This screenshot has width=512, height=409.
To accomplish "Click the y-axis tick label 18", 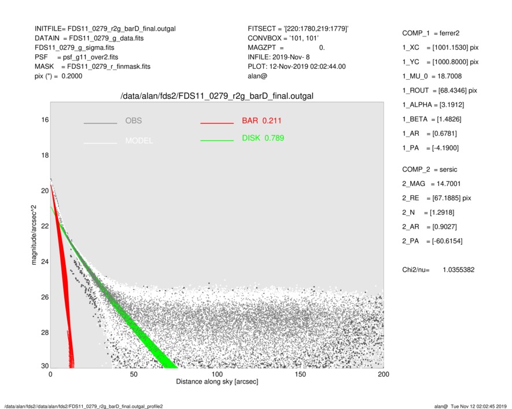I will click(45, 155).
